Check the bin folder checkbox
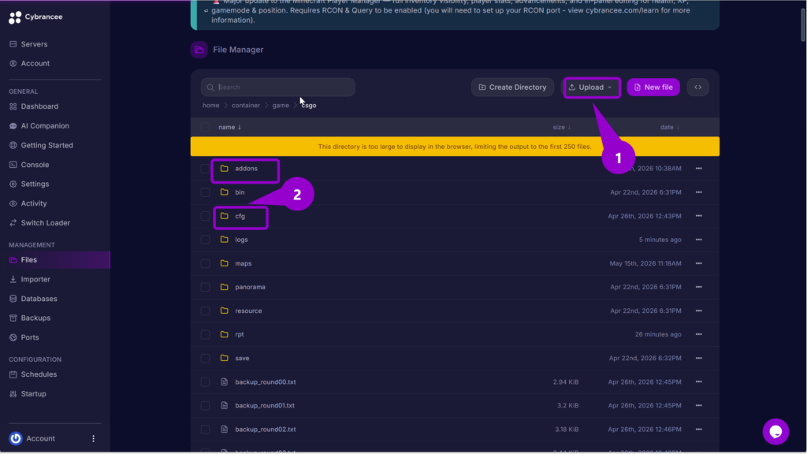The image size is (807, 454). 206,192
